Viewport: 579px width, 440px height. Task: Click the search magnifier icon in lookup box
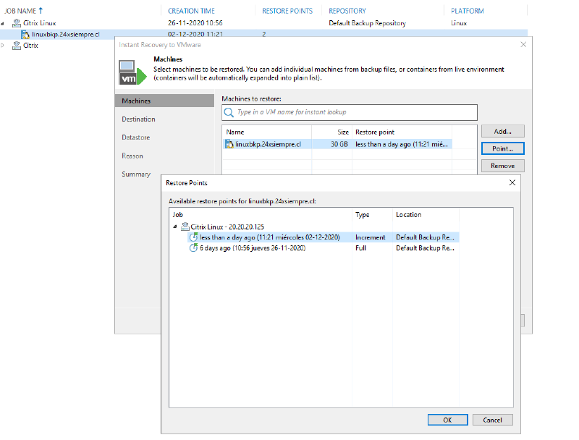pos(229,112)
